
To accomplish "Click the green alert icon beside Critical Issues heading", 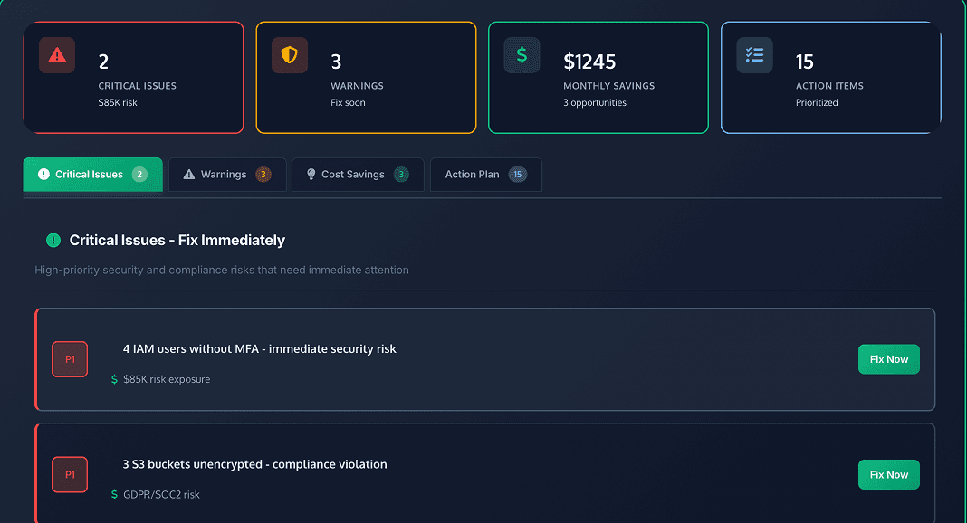I will [x=53, y=241].
